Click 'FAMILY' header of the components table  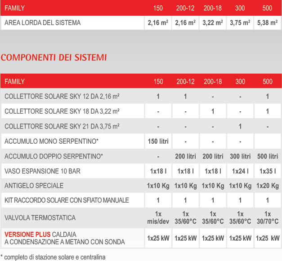coord(14,82)
